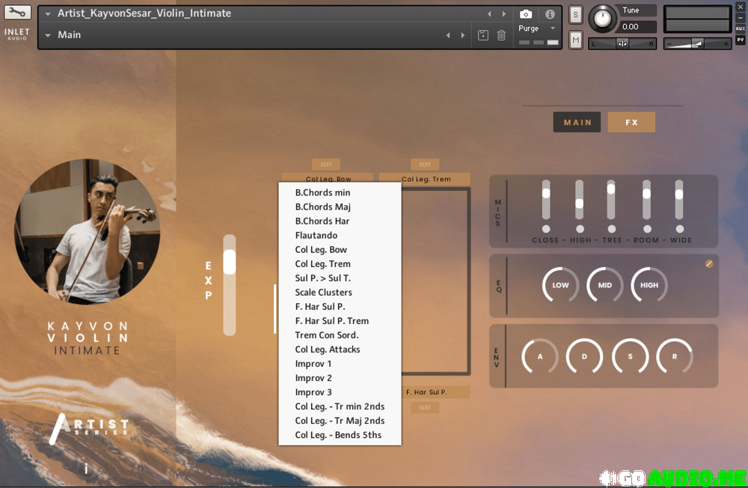Click the header output volume slider
This screenshot has width=748, height=488.
pos(697,44)
